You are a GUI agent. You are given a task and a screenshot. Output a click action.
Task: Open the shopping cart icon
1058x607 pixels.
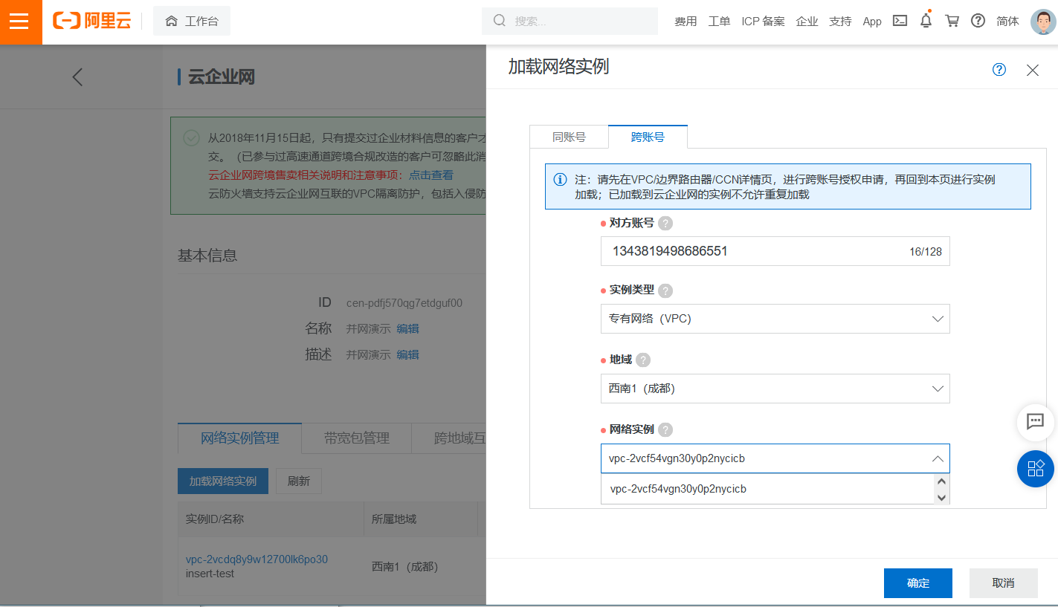(x=952, y=21)
